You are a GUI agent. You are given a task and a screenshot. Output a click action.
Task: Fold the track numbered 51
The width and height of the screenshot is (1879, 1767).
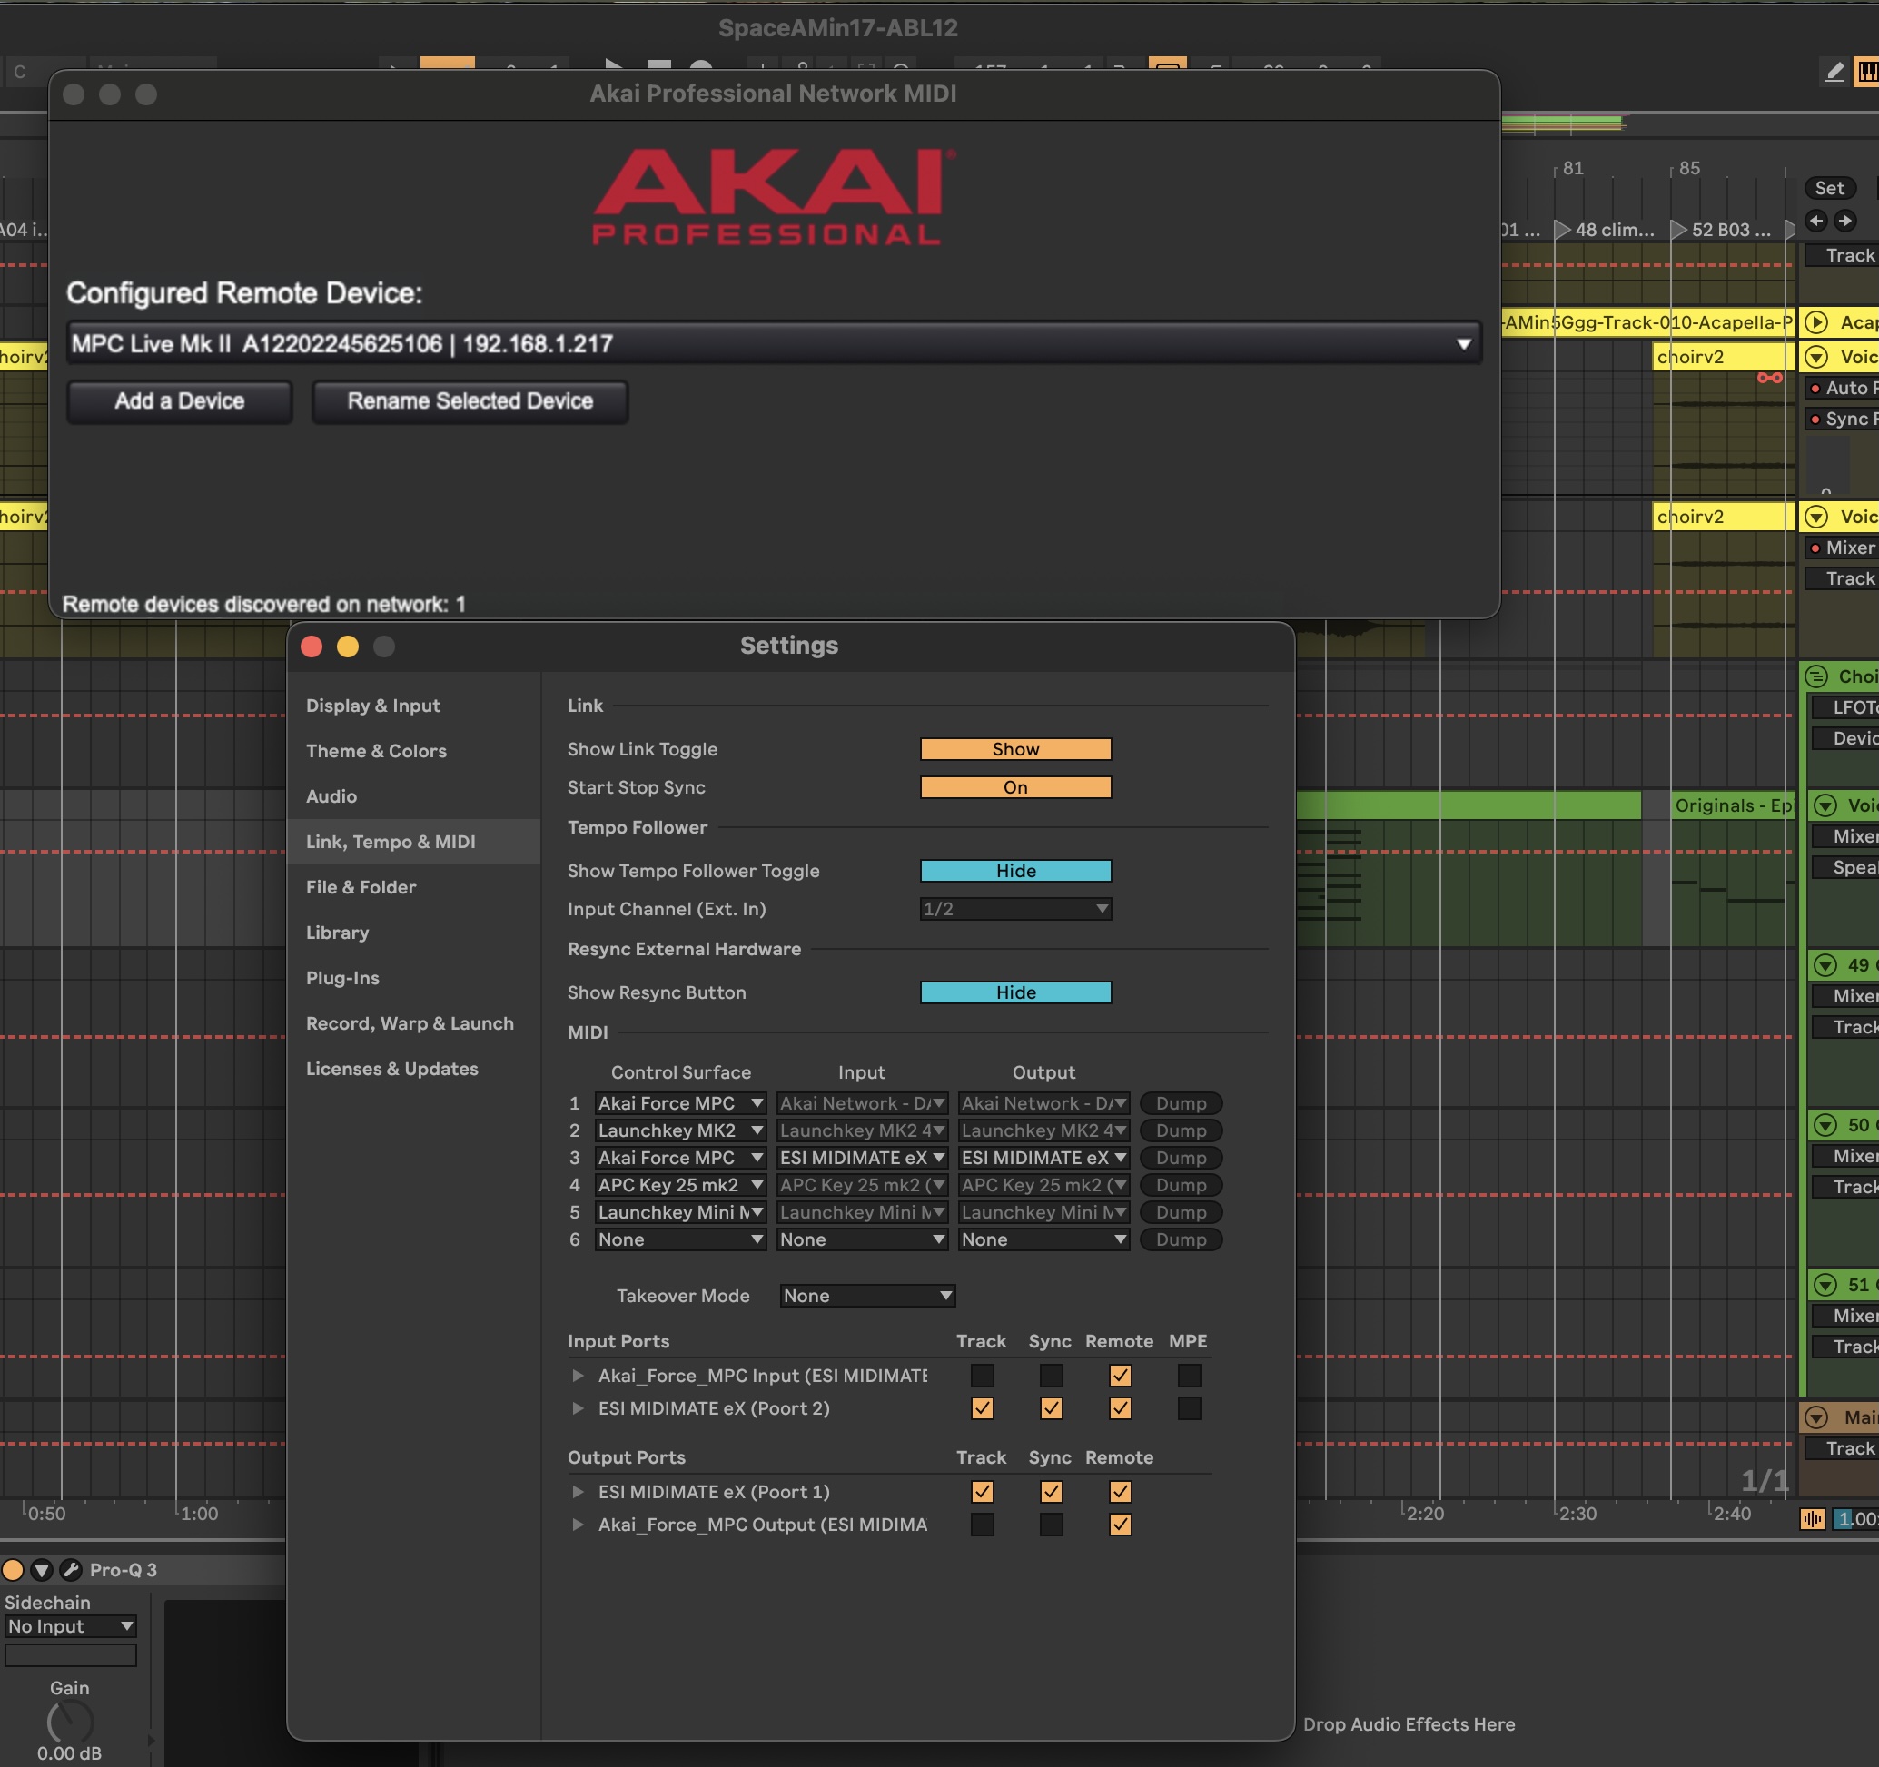(x=1825, y=1284)
